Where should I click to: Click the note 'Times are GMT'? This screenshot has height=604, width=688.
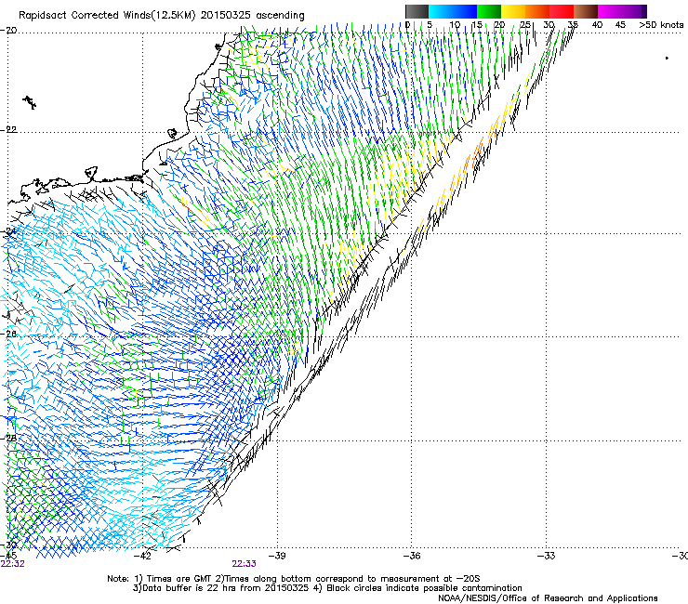(x=179, y=579)
